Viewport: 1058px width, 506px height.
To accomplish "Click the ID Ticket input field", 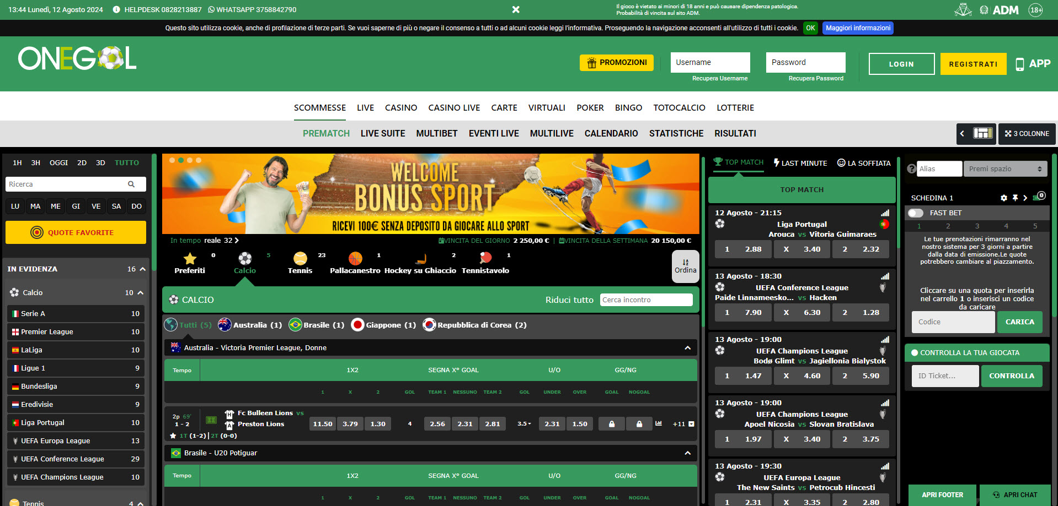I will [x=945, y=376].
